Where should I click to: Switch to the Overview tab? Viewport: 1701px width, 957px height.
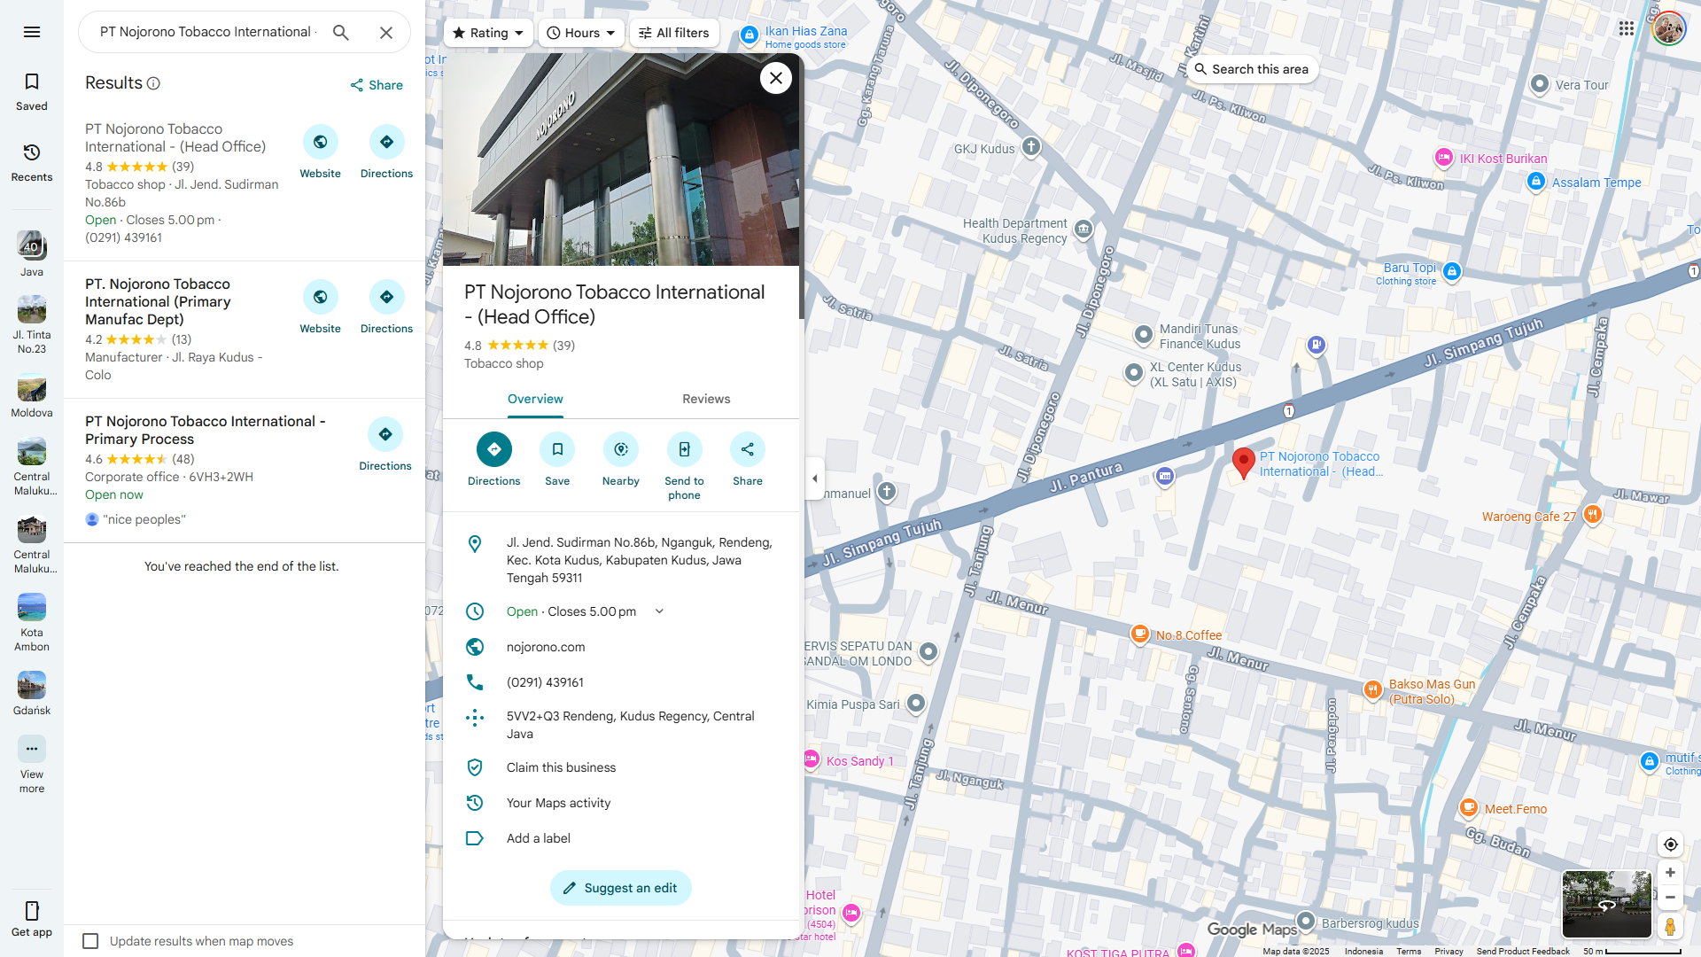pyautogui.click(x=535, y=400)
